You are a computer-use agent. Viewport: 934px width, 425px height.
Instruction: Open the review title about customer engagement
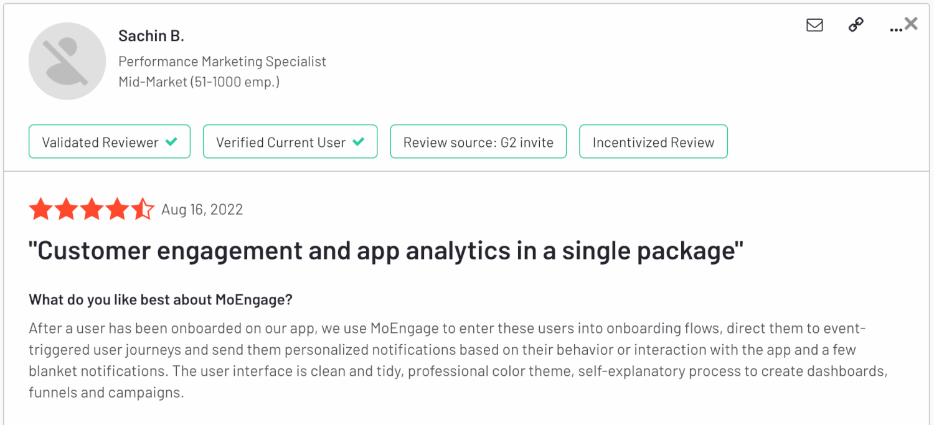tap(386, 251)
